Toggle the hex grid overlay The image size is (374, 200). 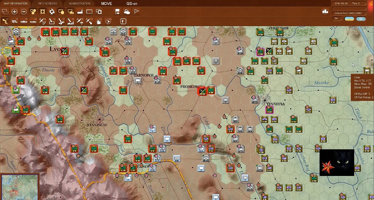[33, 12]
